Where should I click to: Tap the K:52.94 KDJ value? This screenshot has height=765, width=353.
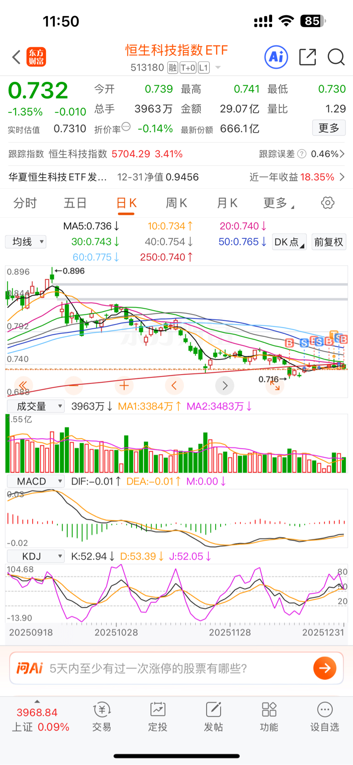pyautogui.click(x=92, y=556)
